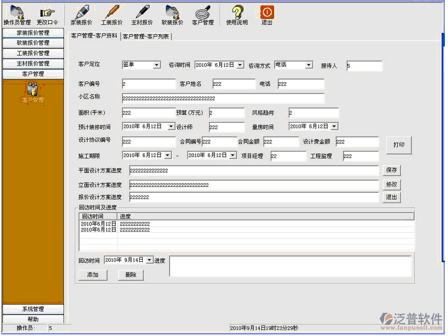The height and width of the screenshot is (336, 448).
Task: Launch 软装报价 from the toolbar
Action: [172, 13]
